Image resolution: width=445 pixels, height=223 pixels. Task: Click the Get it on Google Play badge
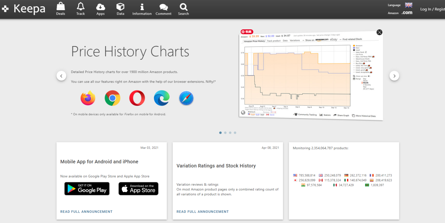coord(87,189)
